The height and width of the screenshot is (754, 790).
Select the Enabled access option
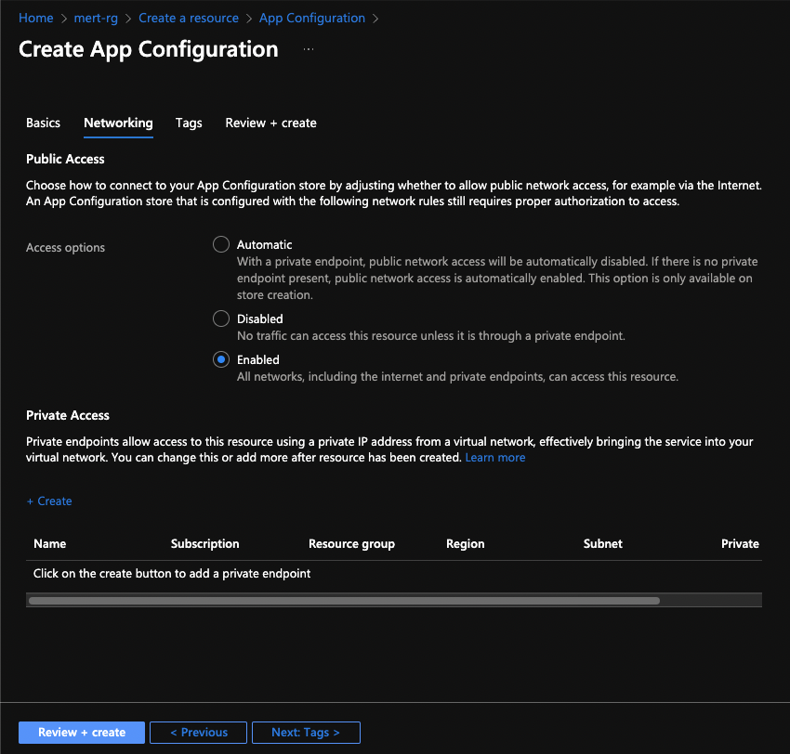click(220, 359)
